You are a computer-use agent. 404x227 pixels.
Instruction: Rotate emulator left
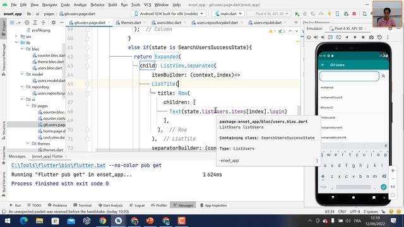330,37
